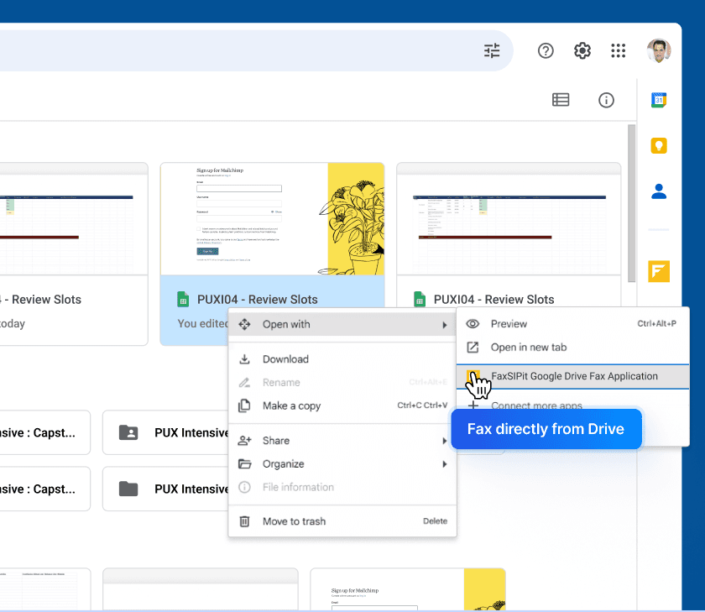This screenshot has height=612, width=705.
Task: Click the Make a copy icon
Action: point(244,405)
